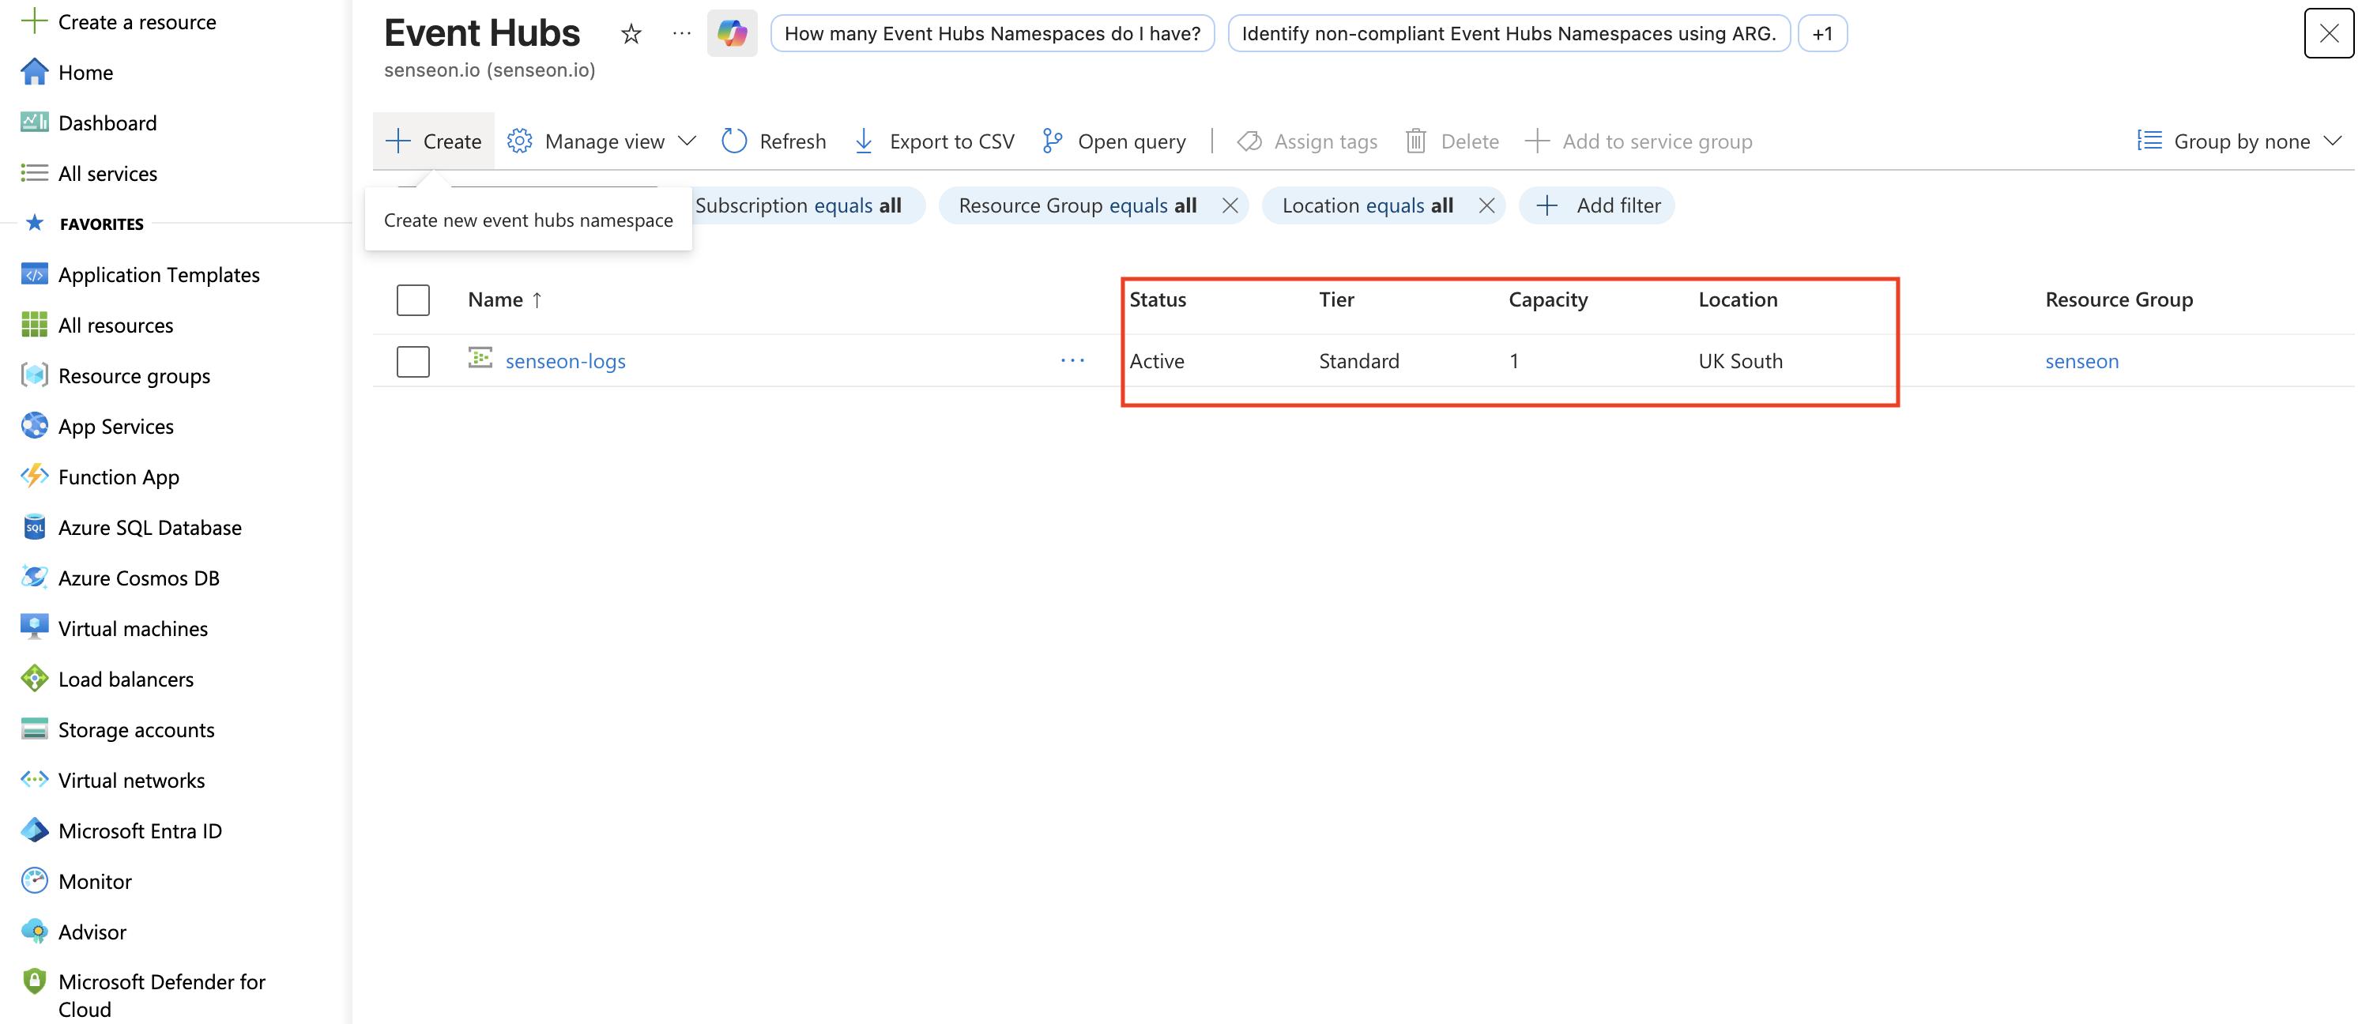Viewport: 2377px width, 1024px height.
Task: Sort by the Tier column header
Action: [1336, 299]
